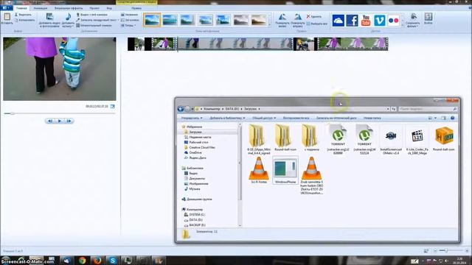Click Record narration microphone button
Image resolution: width=472 pixels, height=265 pixels.
[97, 20]
